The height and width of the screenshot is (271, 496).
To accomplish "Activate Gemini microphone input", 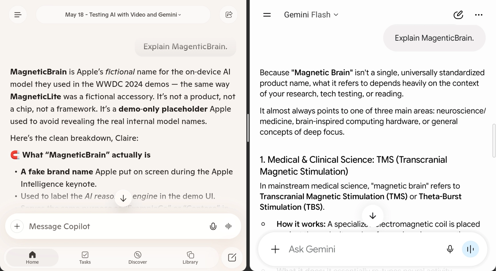I will (x=450, y=249).
